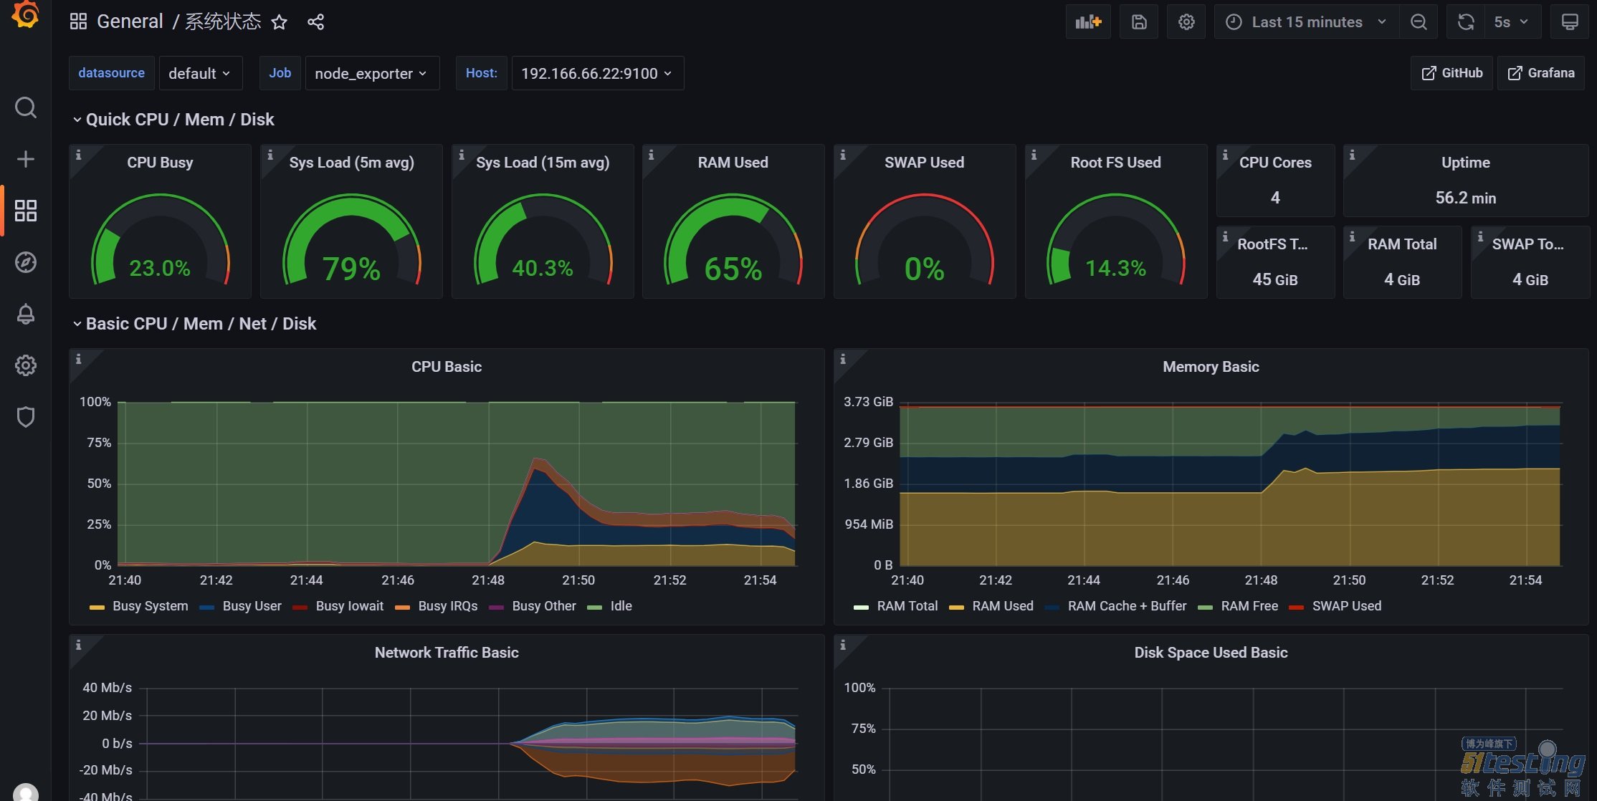This screenshot has height=801, width=1597.
Task: Open the Job node_exporter dropdown
Action: (371, 73)
